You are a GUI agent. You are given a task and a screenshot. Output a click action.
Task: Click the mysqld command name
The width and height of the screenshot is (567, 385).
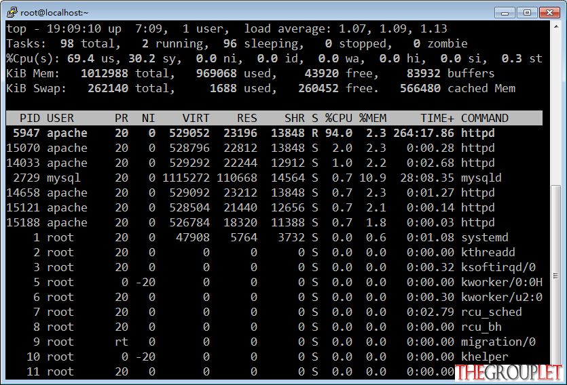481,178
